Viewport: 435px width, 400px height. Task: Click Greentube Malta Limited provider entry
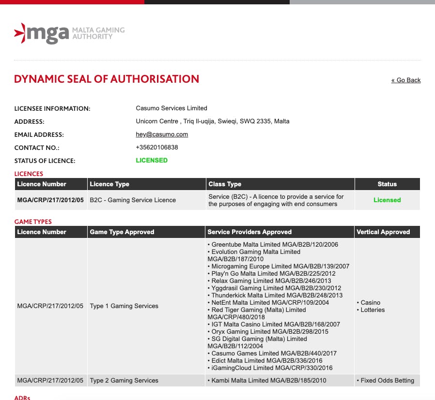pyautogui.click(x=273, y=245)
